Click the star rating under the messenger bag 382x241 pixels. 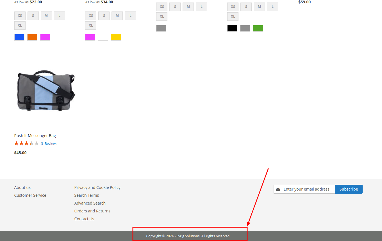[x=26, y=144]
